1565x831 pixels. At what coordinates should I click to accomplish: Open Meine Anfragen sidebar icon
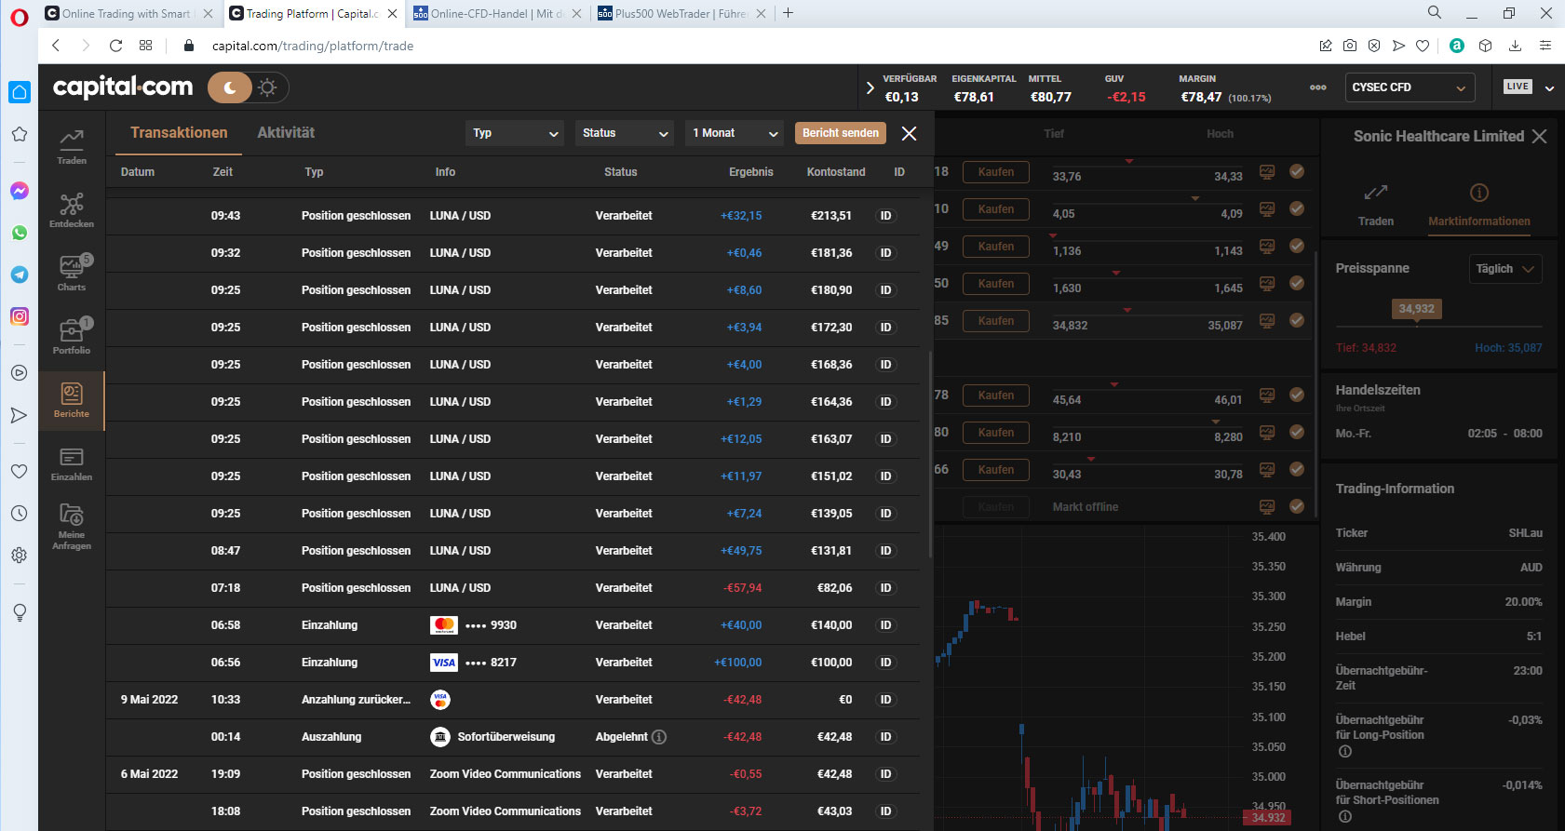72,526
